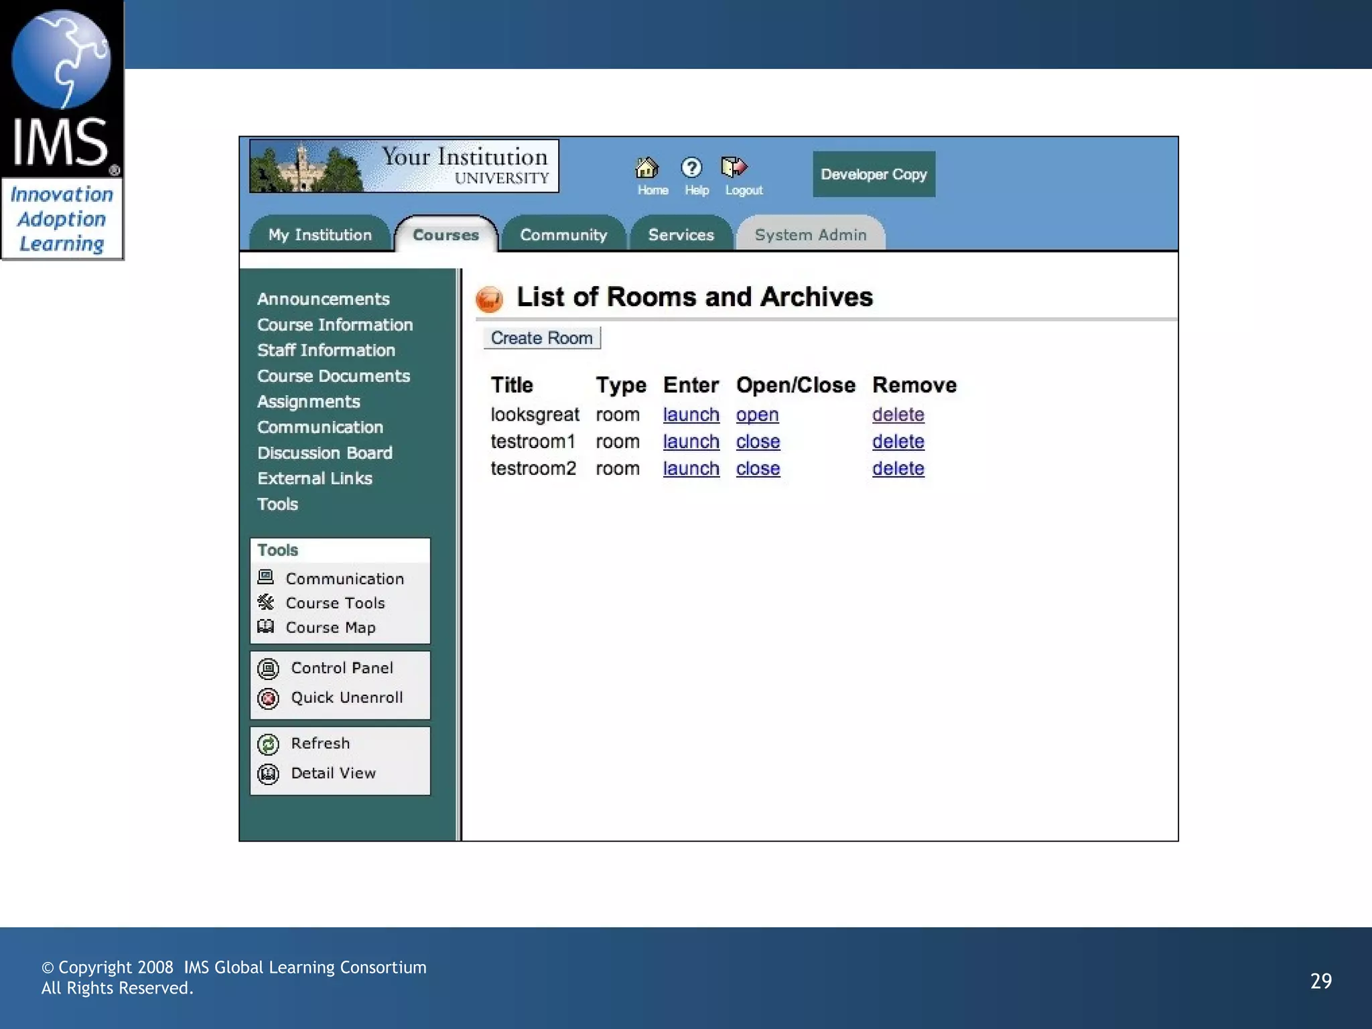
Task: Click the Course Map book icon
Action: 266,627
